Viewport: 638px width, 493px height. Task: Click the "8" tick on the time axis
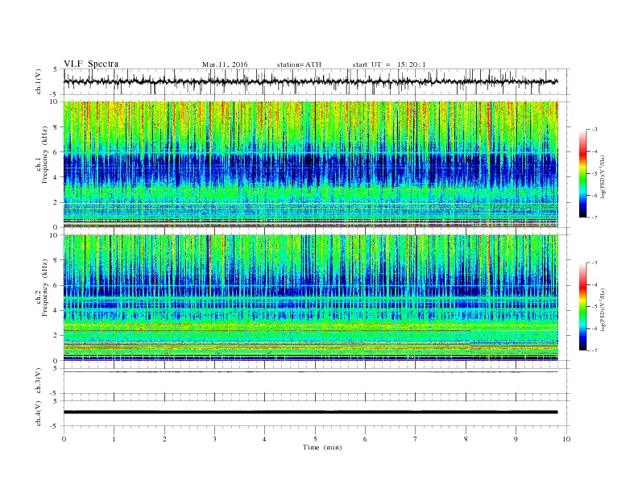point(466,439)
